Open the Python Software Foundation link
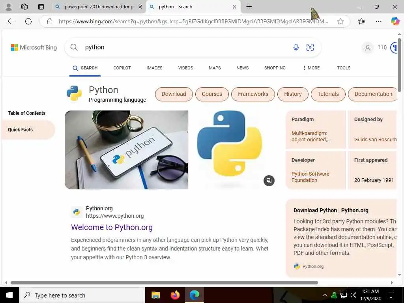Viewport: 404px width, 303px height. tap(310, 177)
